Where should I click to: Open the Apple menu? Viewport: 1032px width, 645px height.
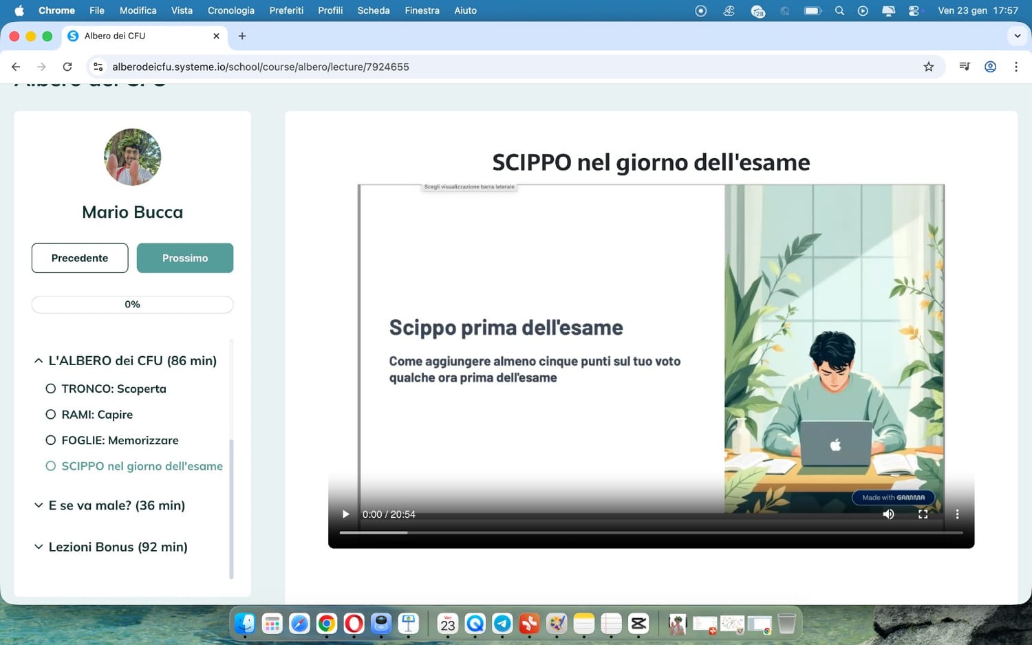click(x=19, y=10)
